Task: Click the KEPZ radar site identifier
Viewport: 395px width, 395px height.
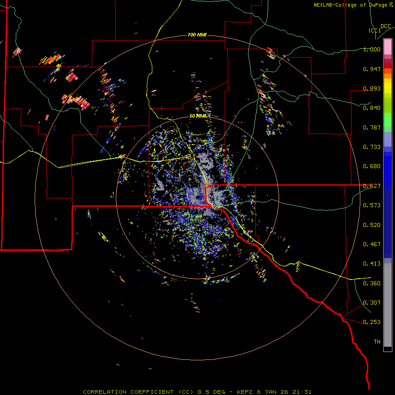Action: (x=245, y=392)
